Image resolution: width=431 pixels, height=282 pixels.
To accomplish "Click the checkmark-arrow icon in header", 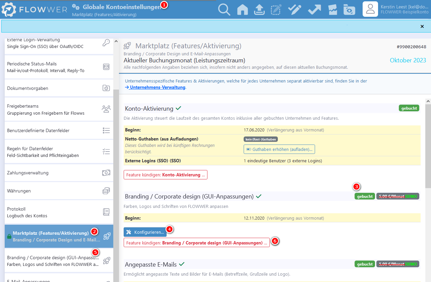I will coord(314,9).
